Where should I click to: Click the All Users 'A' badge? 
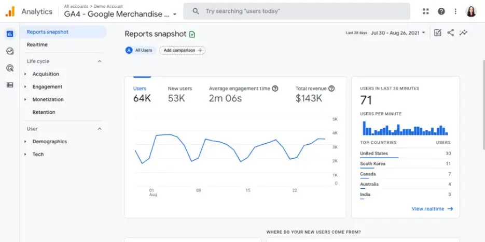[x=129, y=50]
